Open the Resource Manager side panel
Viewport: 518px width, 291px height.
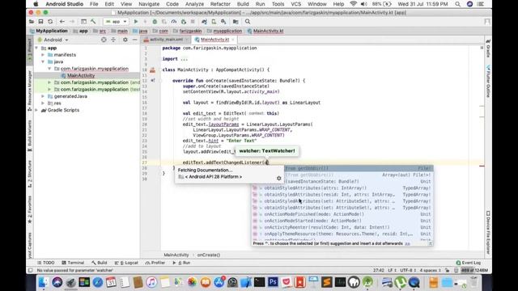pos(30,91)
